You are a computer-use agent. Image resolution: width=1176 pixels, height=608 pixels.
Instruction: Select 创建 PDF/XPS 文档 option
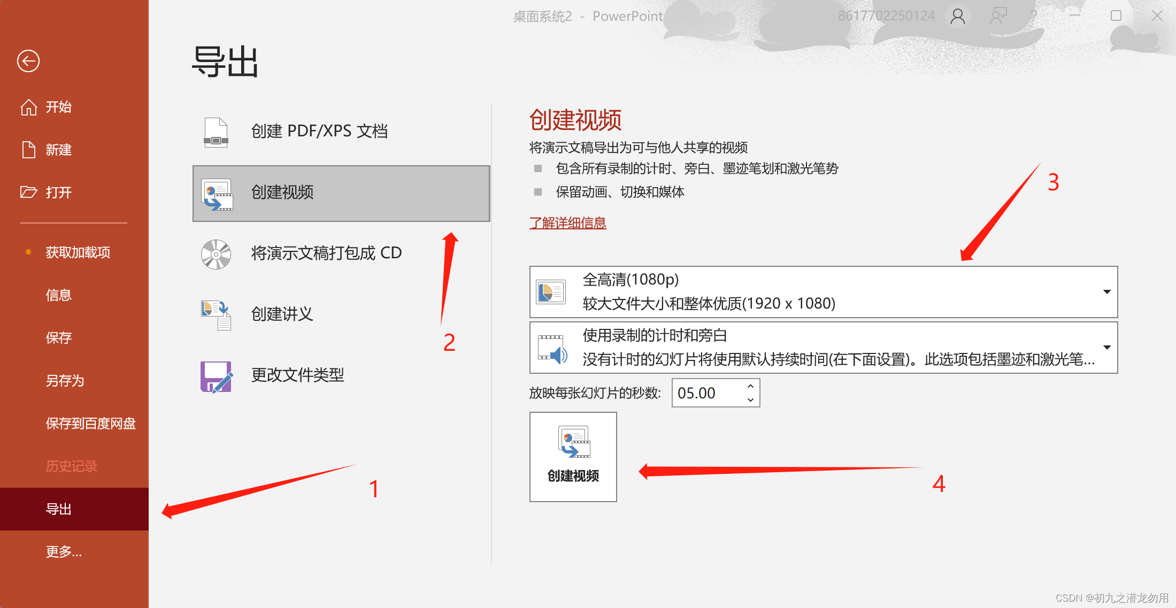pyautogui.click(x=341, y=132)
